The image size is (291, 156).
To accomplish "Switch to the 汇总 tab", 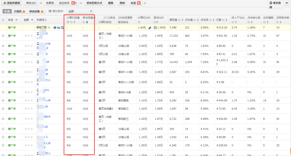I will tap(7, 11).
